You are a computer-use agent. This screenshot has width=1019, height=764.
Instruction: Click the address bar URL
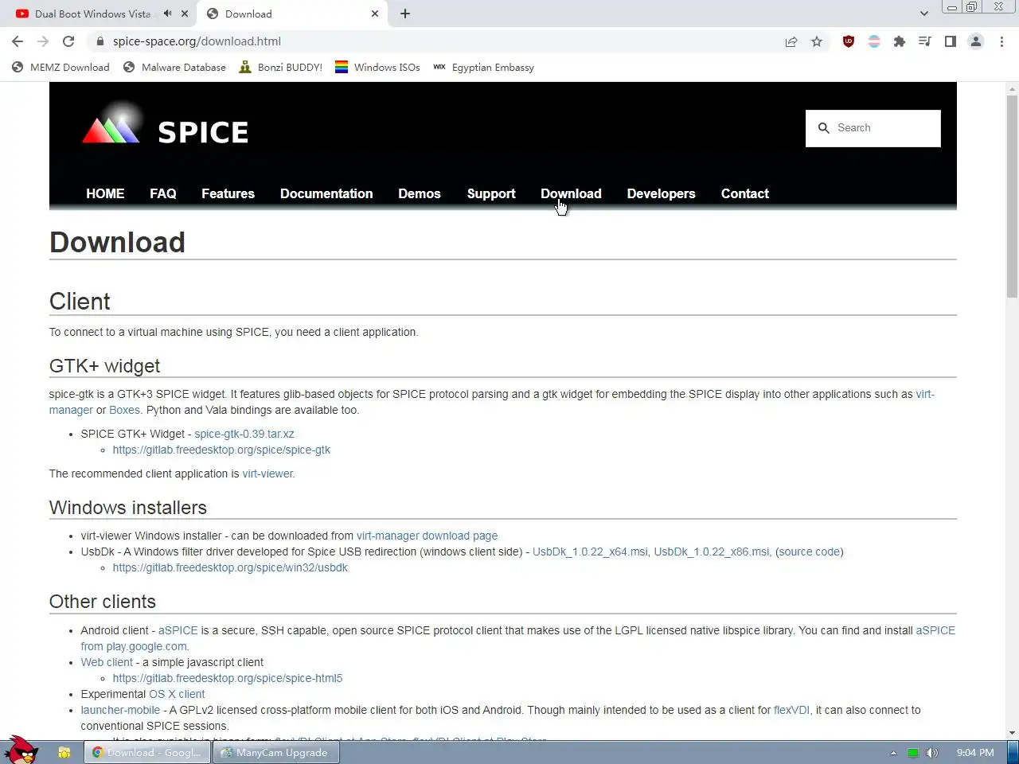click(x=197, y=41)
